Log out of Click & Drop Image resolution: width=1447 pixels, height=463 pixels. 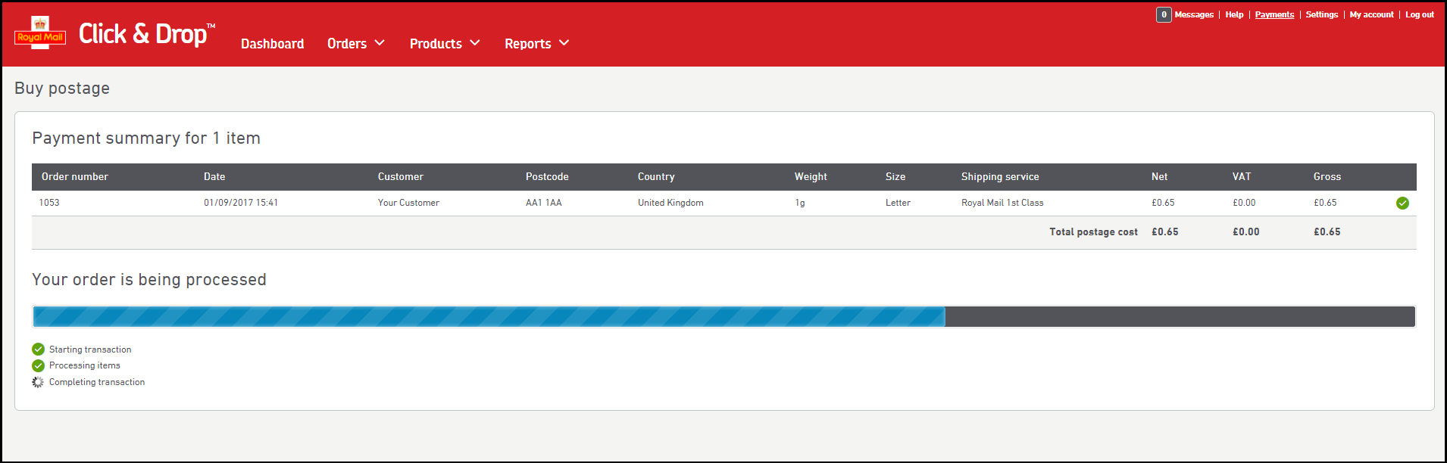tap(1420, 14)
